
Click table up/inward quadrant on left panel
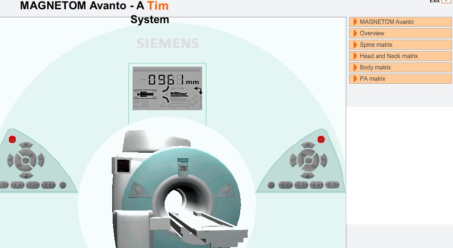(x=31, y=154)
